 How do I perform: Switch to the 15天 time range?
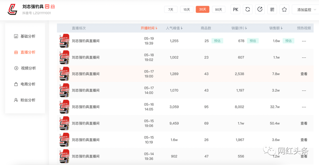[187, 9]
